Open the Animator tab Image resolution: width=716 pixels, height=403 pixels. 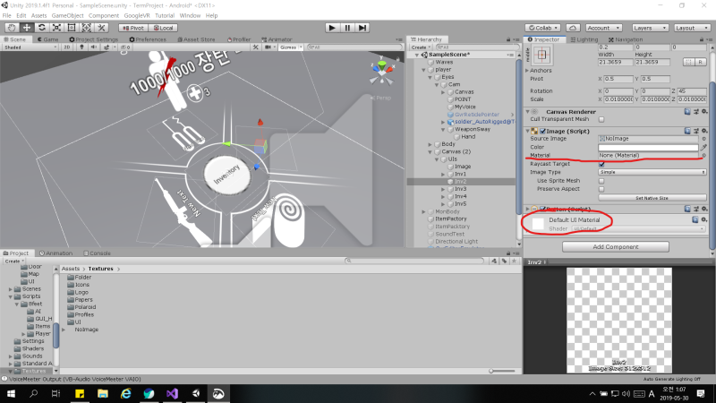click(277, 39)
